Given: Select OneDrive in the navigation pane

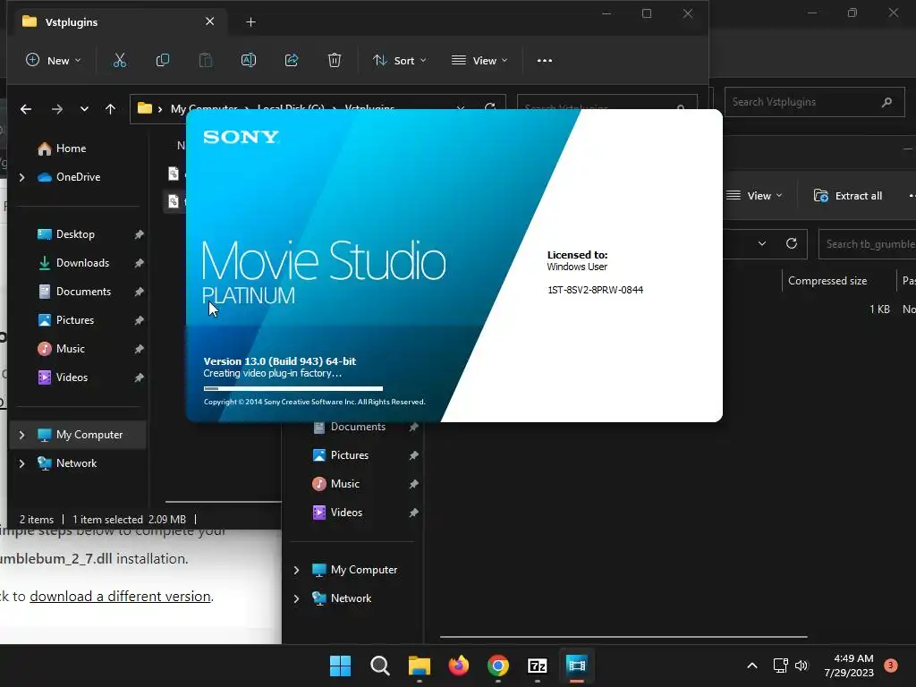Looking at the screenshot, I should coord(69,177).
